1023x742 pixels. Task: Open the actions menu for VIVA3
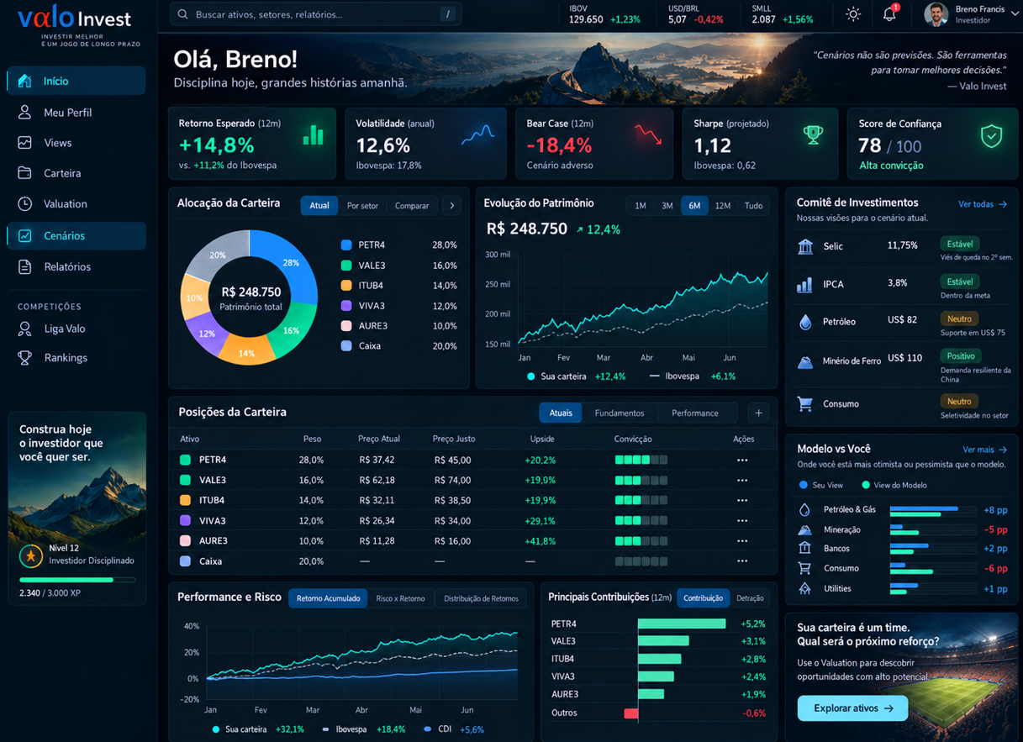click(742, 521)
